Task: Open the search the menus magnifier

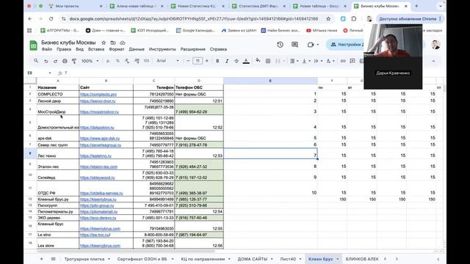Action: 36,61
